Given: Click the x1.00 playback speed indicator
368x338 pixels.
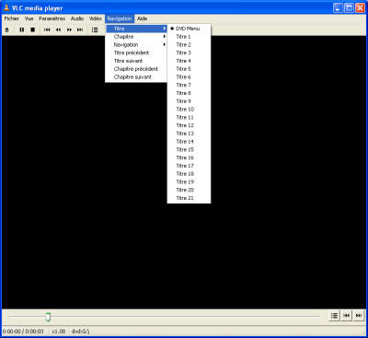Looking at the screenshot, I should 59,332.
